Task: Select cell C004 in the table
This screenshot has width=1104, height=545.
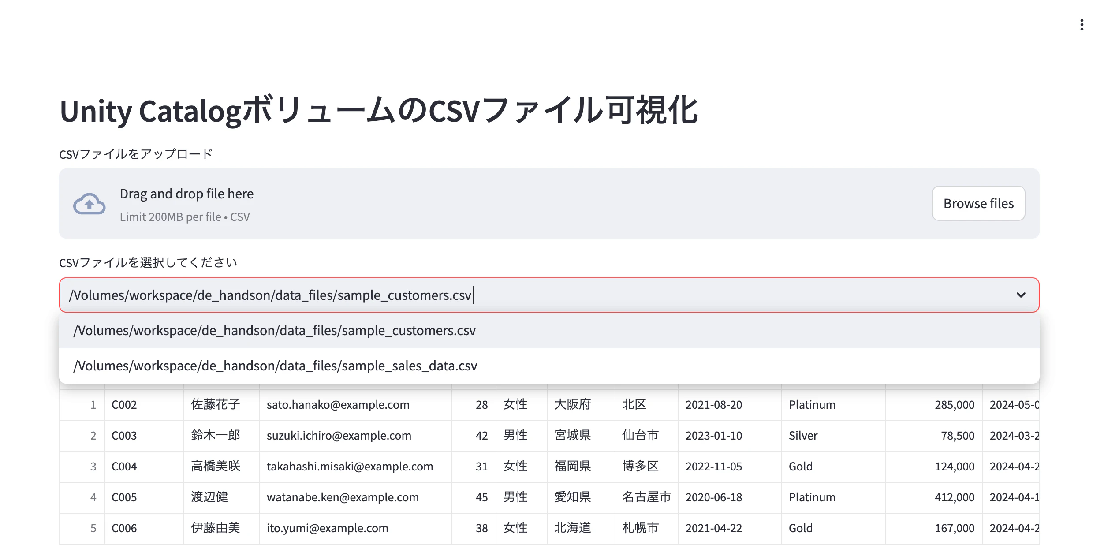Action: (144, 467)
